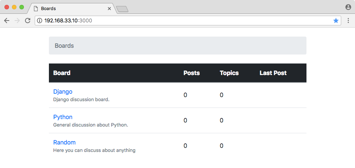Focus the address bar showing 192.168.33.10:3000
Image resolution: width=355 pixels, height=168 pixels.
(x=188, y=21)
